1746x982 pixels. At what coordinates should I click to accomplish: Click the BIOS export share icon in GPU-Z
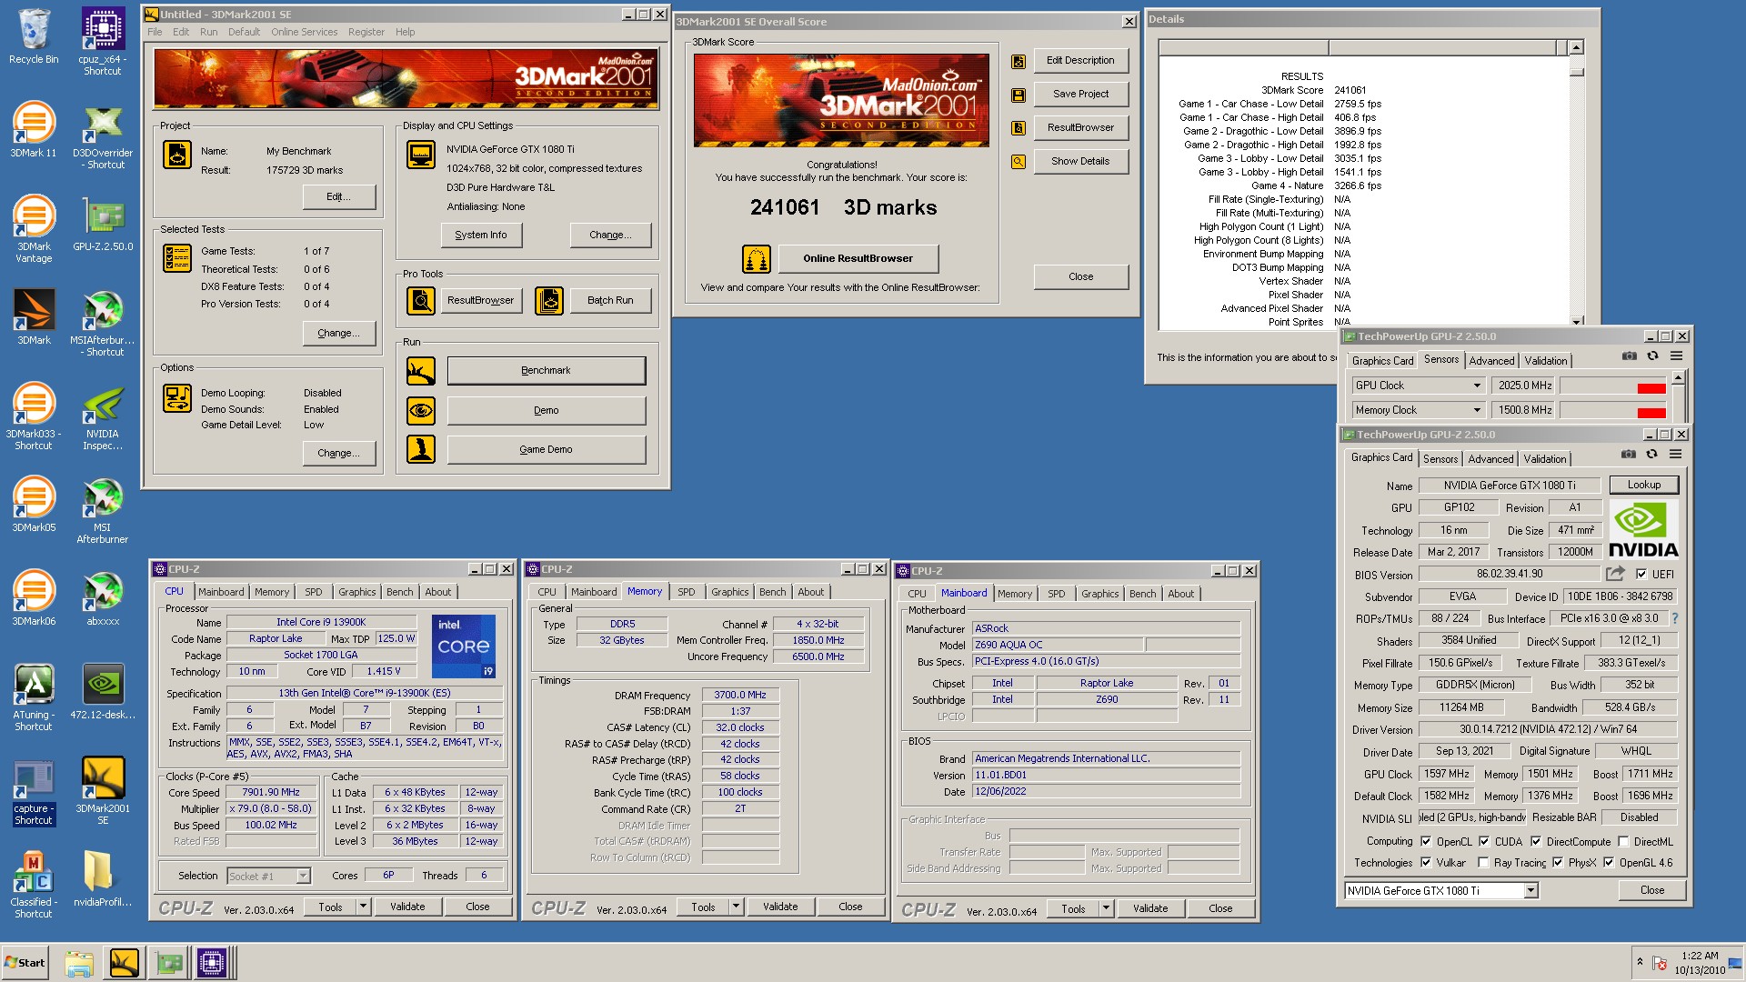pos(1615,574)
